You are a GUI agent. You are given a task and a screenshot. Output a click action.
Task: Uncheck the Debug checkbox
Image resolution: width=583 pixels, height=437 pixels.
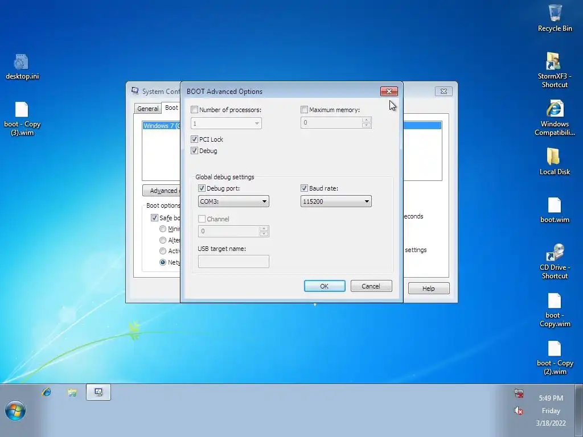tap(194, 150)
